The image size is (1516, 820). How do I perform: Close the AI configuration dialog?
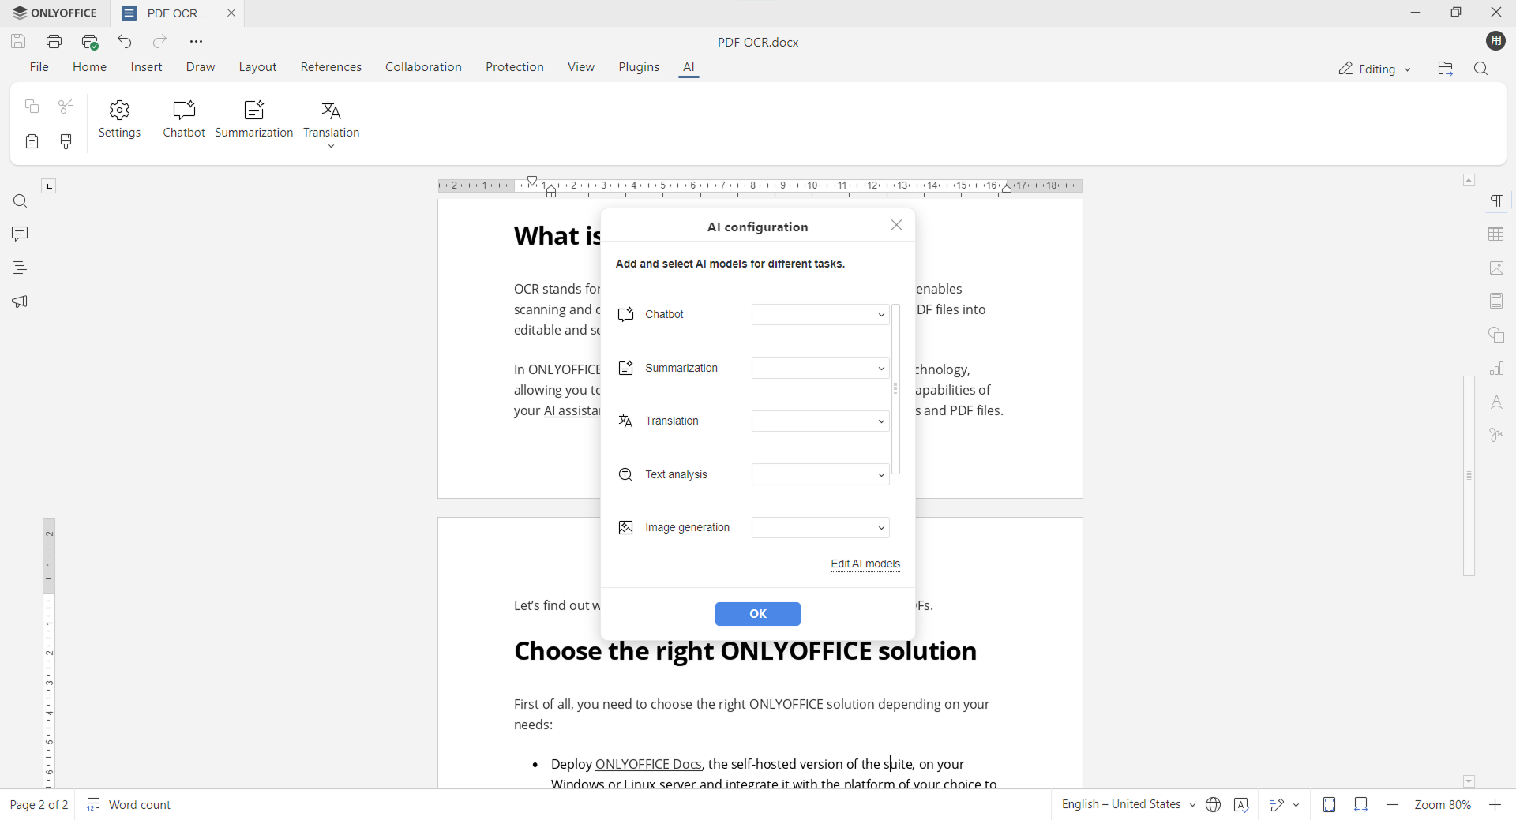[x=897, y=226]
